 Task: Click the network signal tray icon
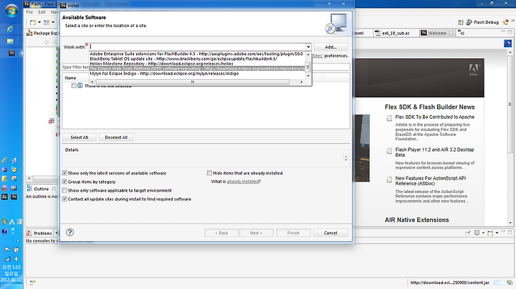point(7,259)
